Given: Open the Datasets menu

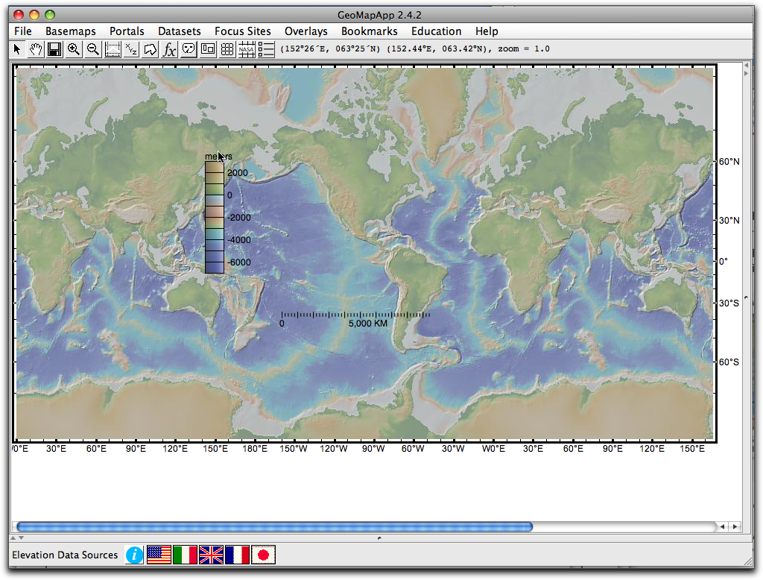Looking at the screenshot, I should pos(179,31).
